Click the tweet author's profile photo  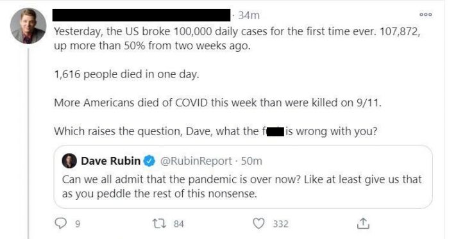click(x=28, y=26)
